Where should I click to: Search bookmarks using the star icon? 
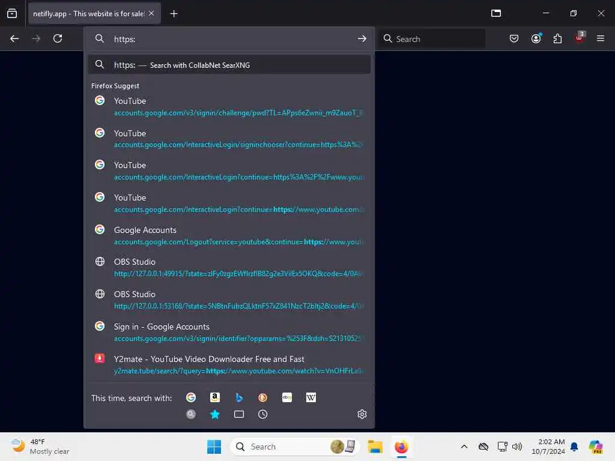click(215, 414)
